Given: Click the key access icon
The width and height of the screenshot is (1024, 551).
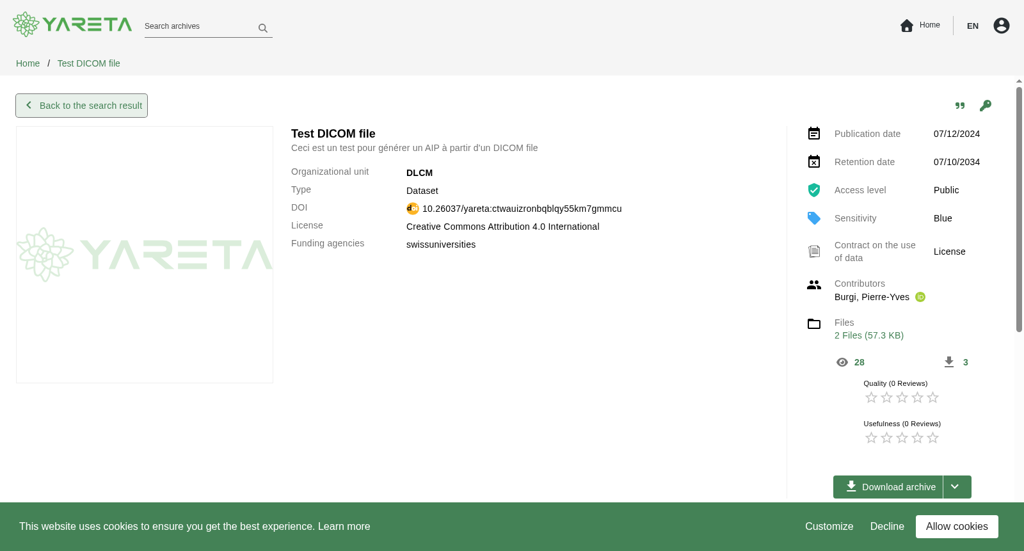Looking at the screenshot, I should point(986,106).
